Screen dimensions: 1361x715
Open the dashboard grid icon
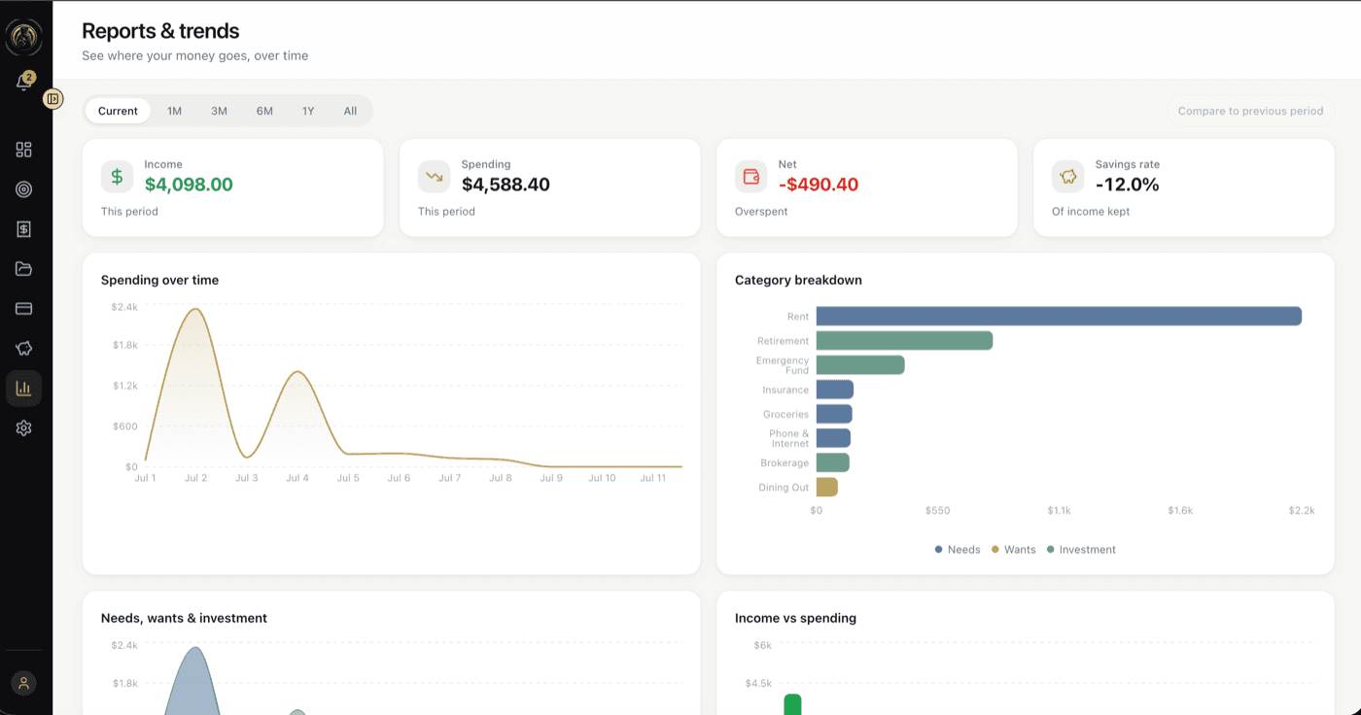click(x=24, y=150)
